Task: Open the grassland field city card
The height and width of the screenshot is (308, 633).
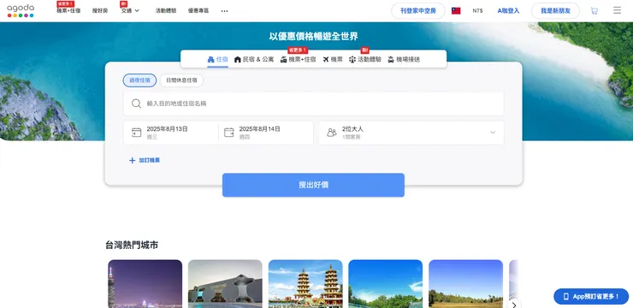Action: coord(466,284)
